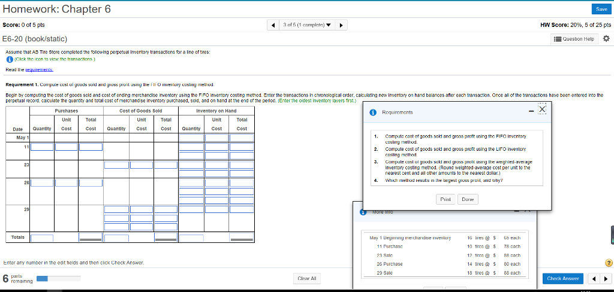Select the Totals row Inventory on Hand Total Cost field
The image size is (614, 292).
click(241, 237)
